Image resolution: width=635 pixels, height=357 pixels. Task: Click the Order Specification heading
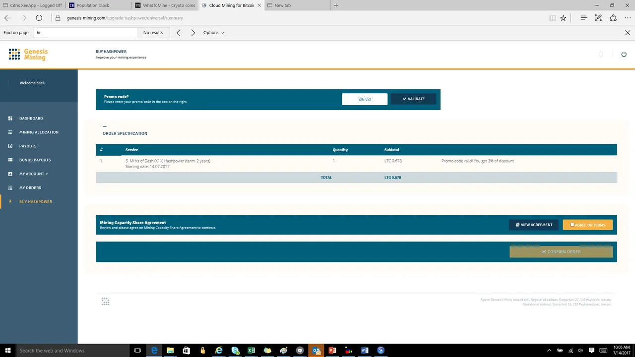click(125, 133)
